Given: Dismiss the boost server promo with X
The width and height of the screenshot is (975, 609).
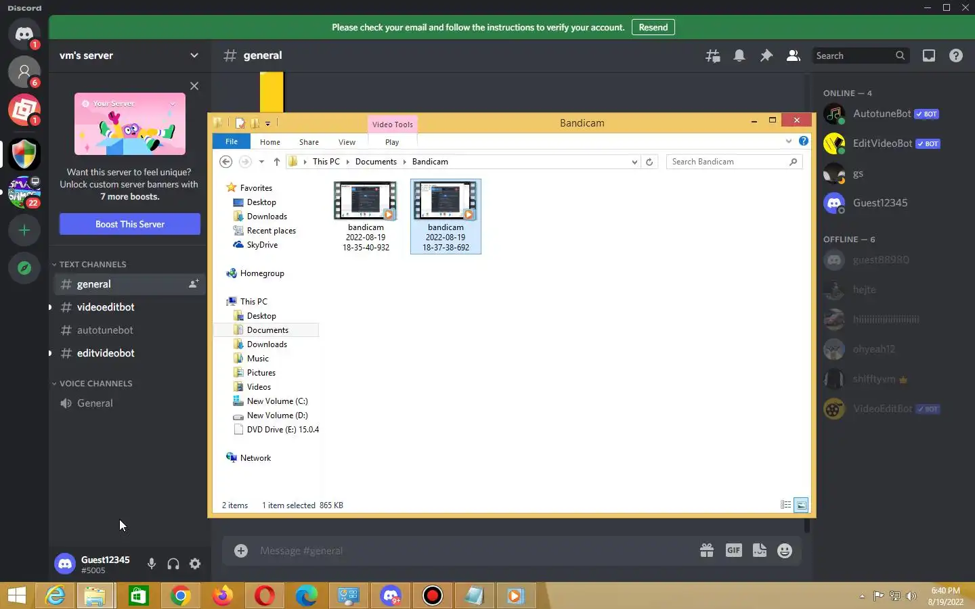Looking at the screenshot, I should [194, 86].
